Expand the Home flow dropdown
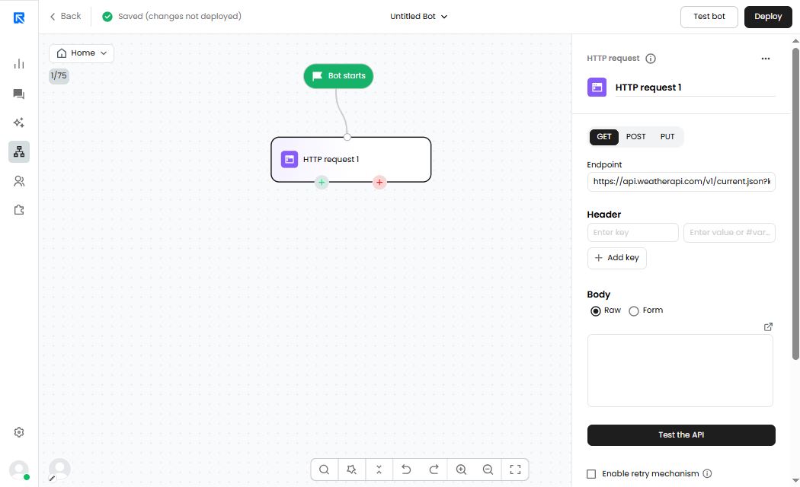 coord(82,53)
